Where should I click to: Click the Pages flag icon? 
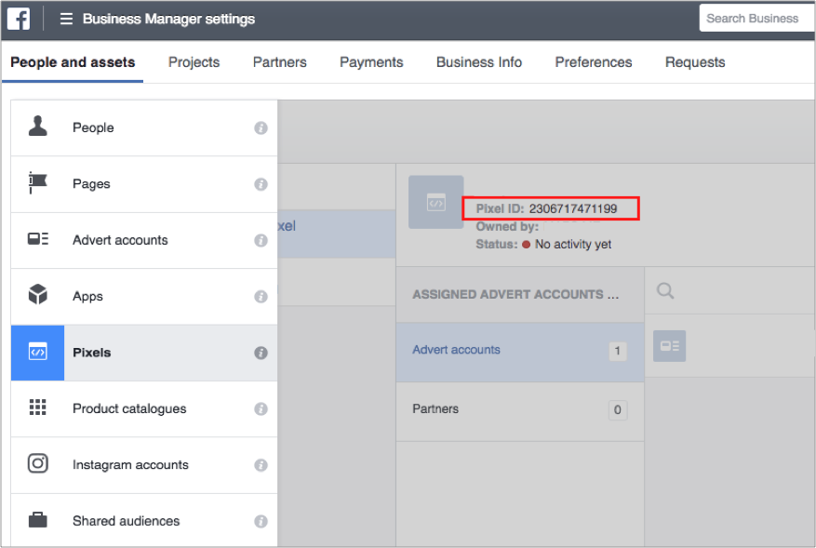point(37,182)
